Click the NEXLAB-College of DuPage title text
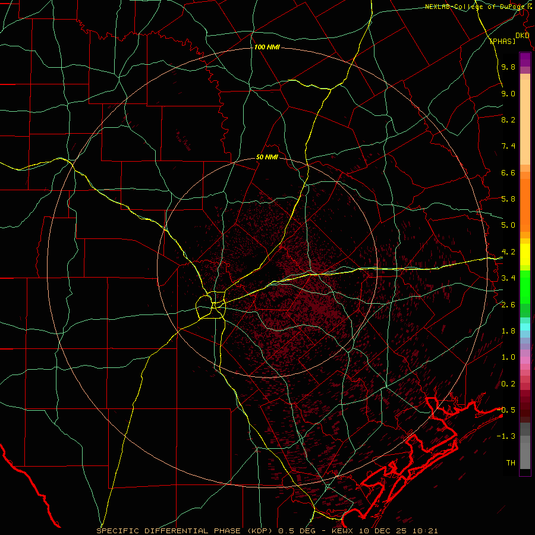This screenshot has width=535, height=535. click(476, 7)
